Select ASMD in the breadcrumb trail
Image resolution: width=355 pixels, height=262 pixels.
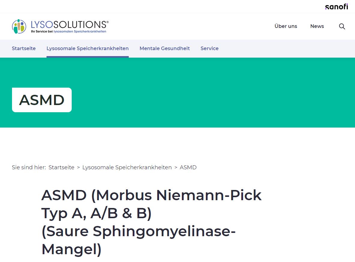(188, 167)
